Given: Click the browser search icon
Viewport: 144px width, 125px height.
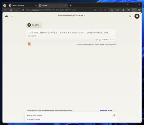Looking at the screenshot, I should coord(16,10).
